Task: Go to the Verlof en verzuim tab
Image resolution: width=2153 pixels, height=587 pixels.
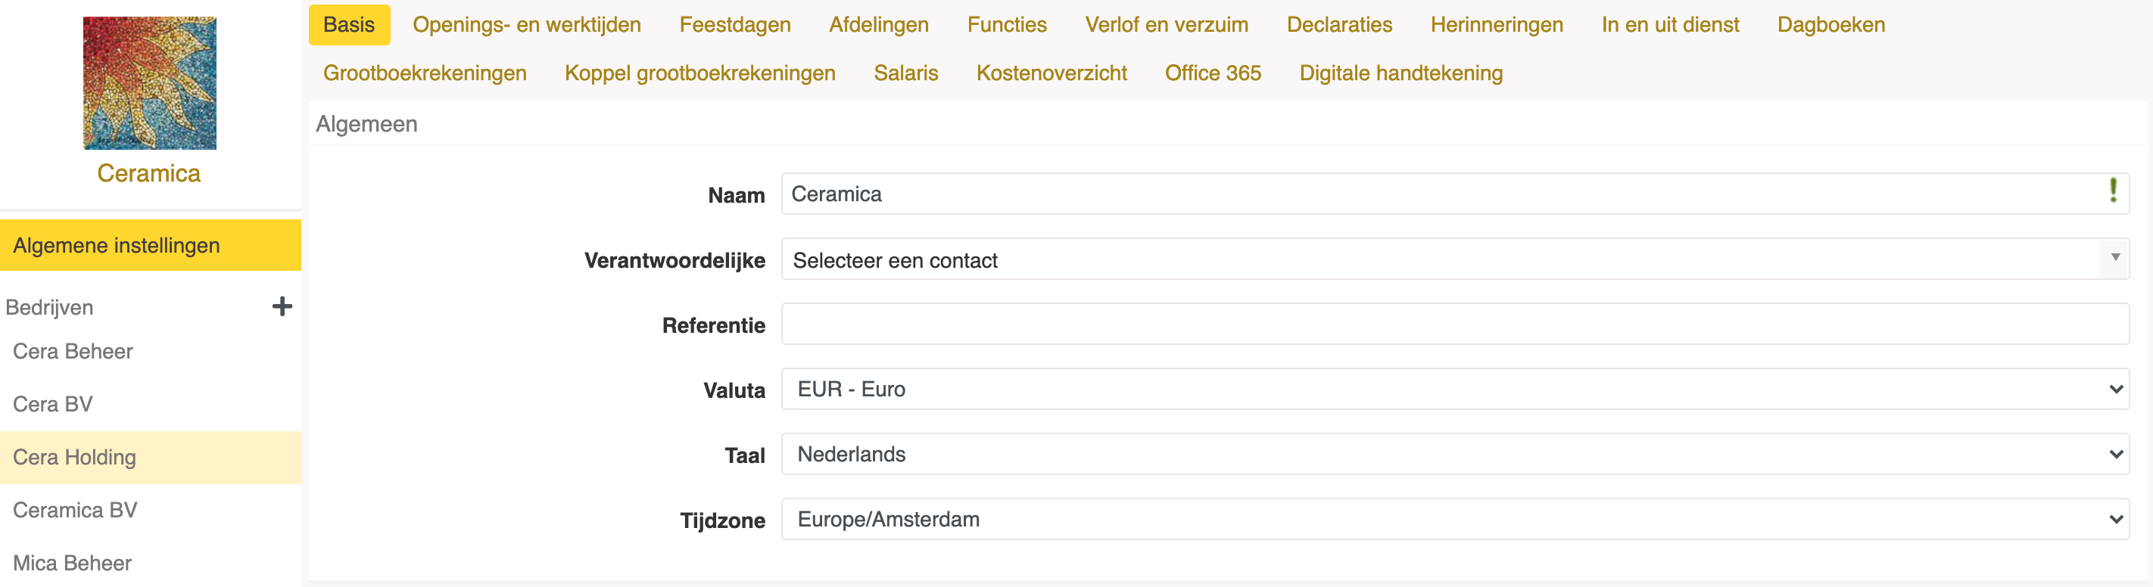Action: (x=1166, y=25)
